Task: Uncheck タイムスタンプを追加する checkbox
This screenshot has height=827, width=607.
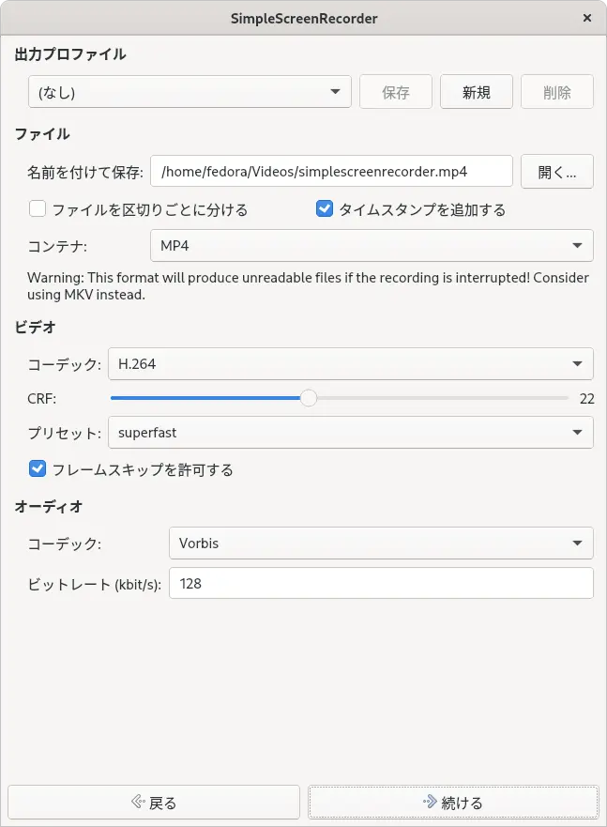Action: tap(325, 208)
